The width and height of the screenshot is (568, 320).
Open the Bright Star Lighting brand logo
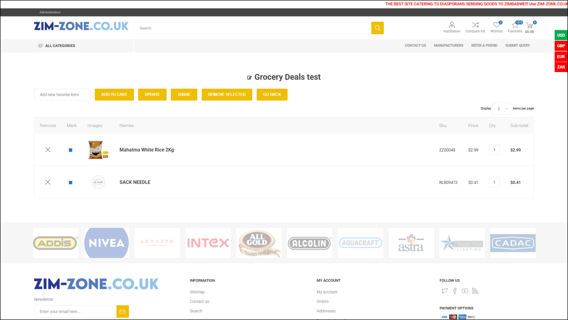point(462,243)
